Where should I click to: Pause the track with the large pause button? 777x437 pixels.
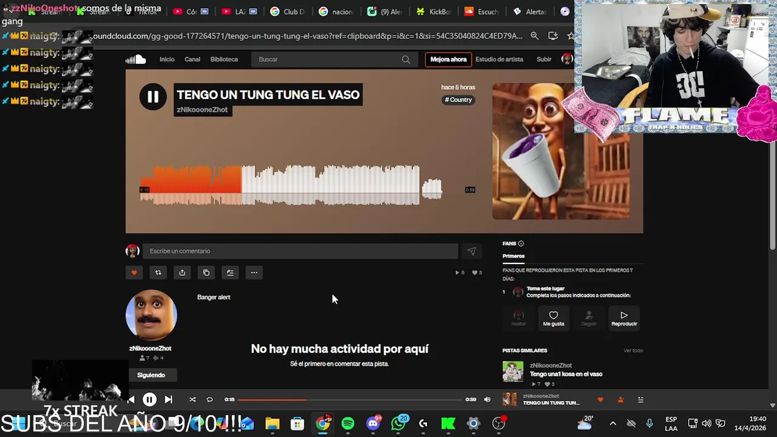click(x=153, y=97)
